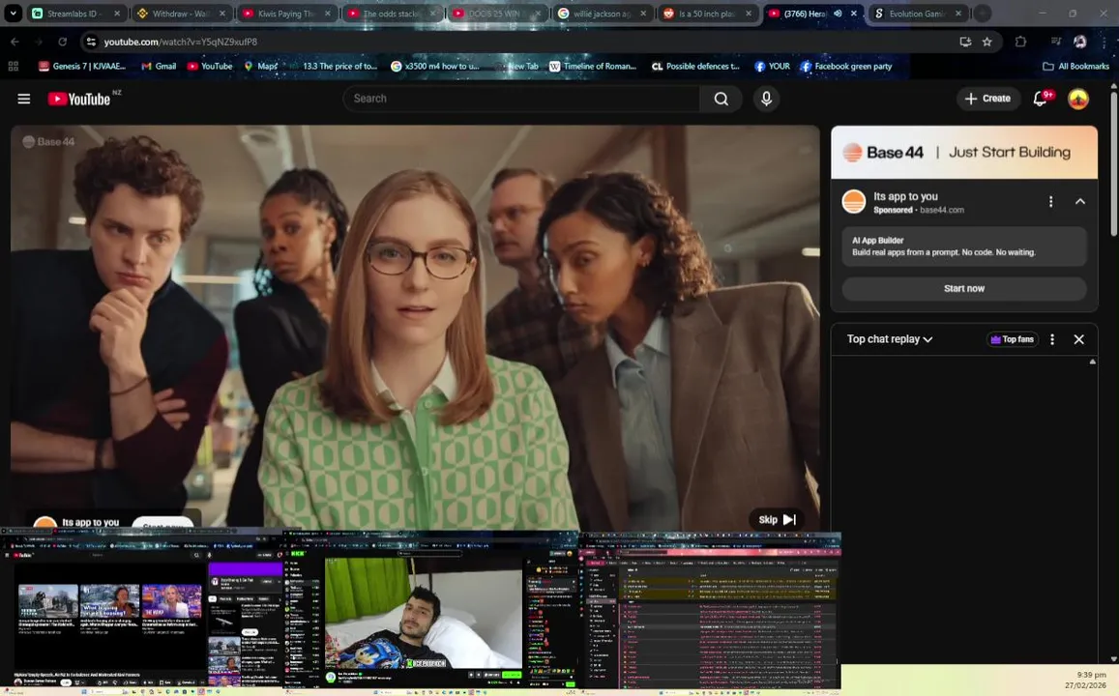This screenshot has width=1119, height=696.
Task: Switch to the willie jackson search tab
Action: coord(602,14)
